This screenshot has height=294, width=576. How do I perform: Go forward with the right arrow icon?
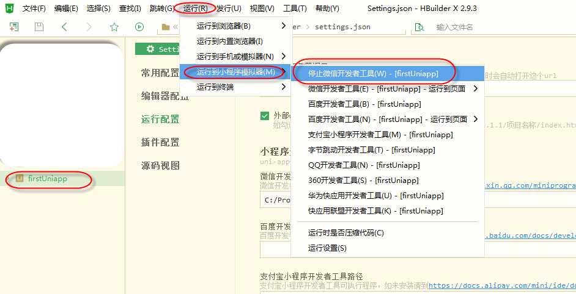tap(89, 27)
